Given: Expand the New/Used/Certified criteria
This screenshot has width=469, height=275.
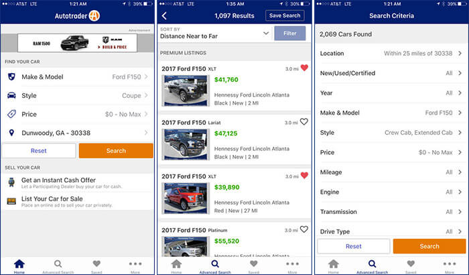Looking at the screenshot, I should click(x=391, y=73).
